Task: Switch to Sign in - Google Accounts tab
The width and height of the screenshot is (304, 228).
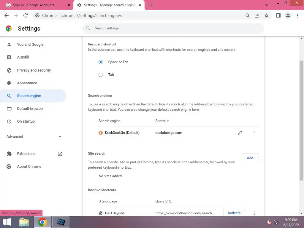Action: [x=37, y=5]
